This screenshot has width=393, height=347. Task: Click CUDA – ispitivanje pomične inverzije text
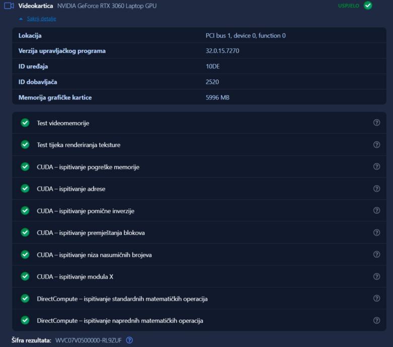[86, 211]
